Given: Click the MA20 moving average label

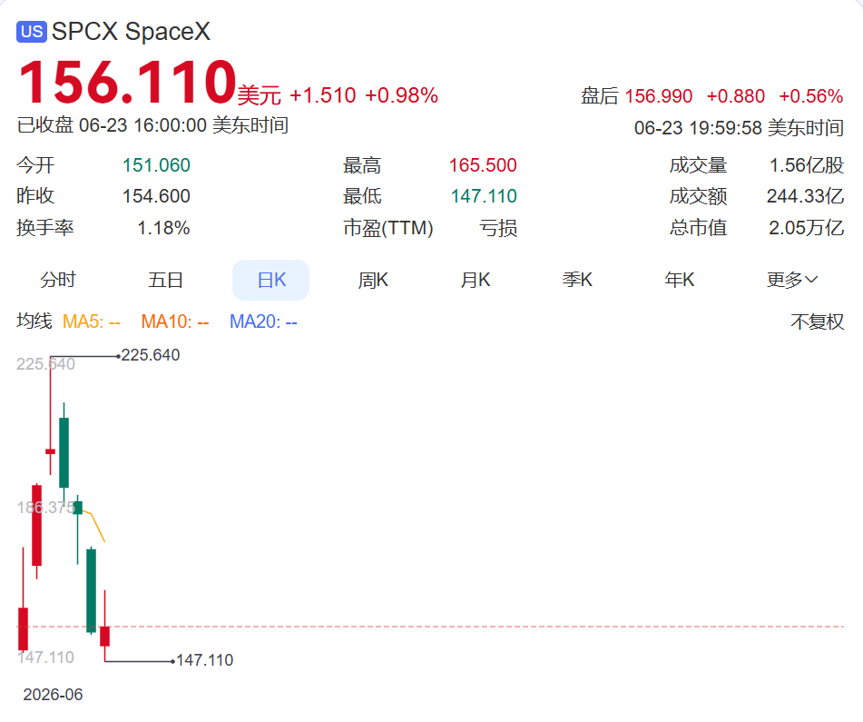Looking at the screenshot, I should (263, 321).
